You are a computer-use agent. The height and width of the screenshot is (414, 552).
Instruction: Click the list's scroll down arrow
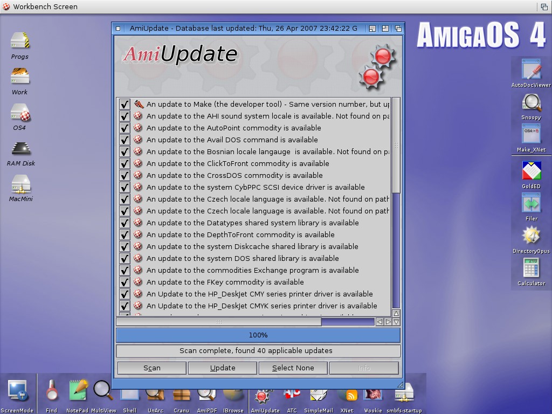396,322
